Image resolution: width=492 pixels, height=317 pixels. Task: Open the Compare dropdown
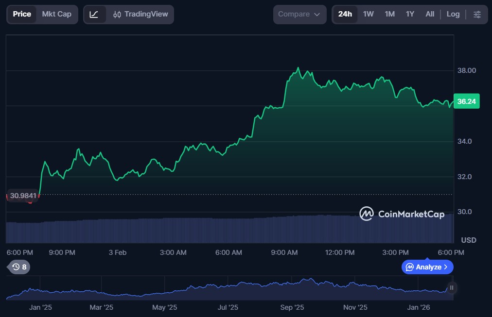tap(299, 14)
